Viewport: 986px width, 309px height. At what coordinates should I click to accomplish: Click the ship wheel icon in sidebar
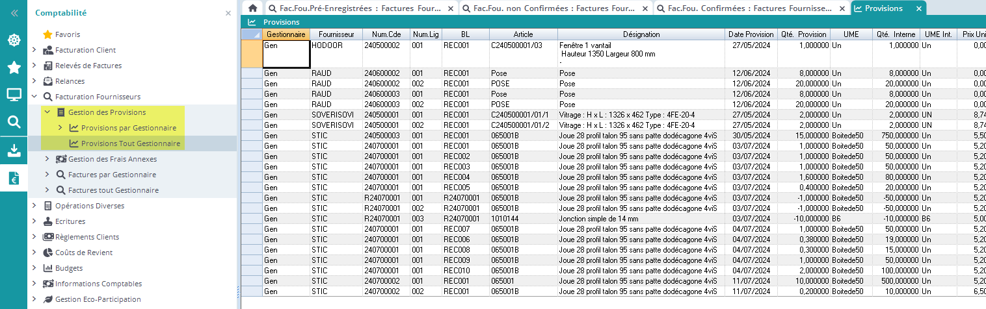(14, 40)
